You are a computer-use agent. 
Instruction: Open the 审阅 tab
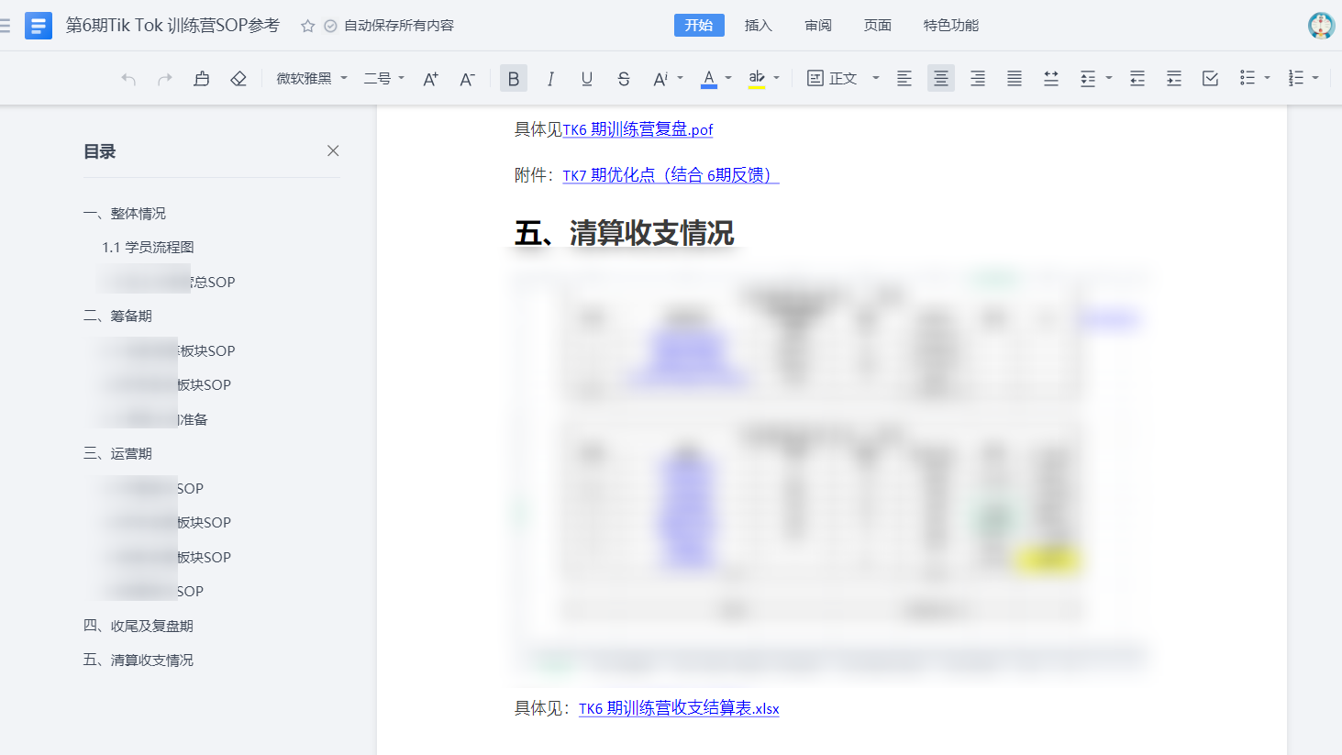point(818,26)
